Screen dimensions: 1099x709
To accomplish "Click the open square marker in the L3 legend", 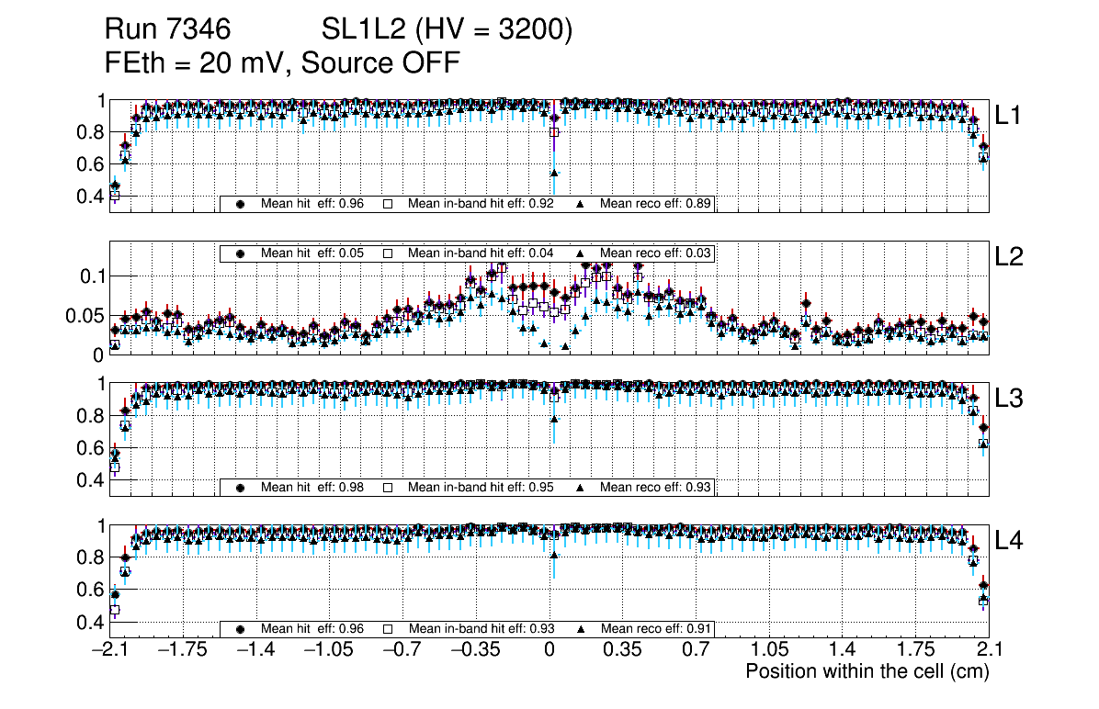I will click(x=388, y=488).
